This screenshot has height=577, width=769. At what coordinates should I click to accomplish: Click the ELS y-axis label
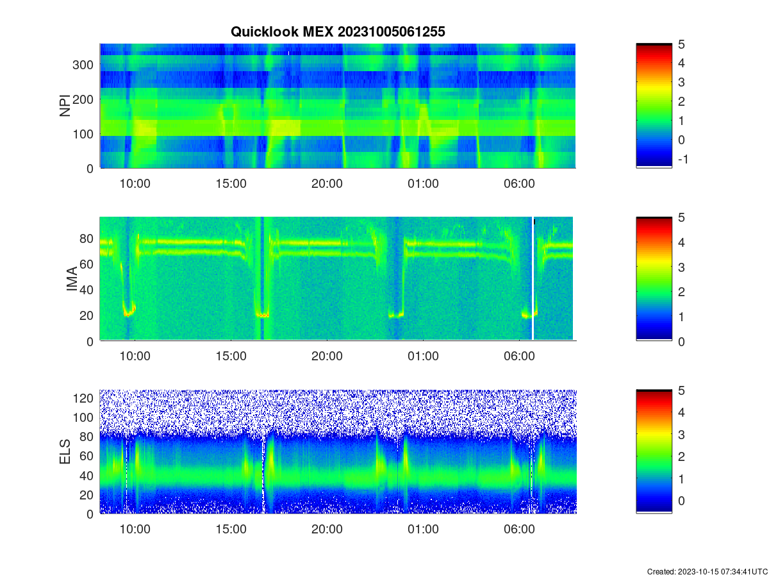tap(65, 452)
